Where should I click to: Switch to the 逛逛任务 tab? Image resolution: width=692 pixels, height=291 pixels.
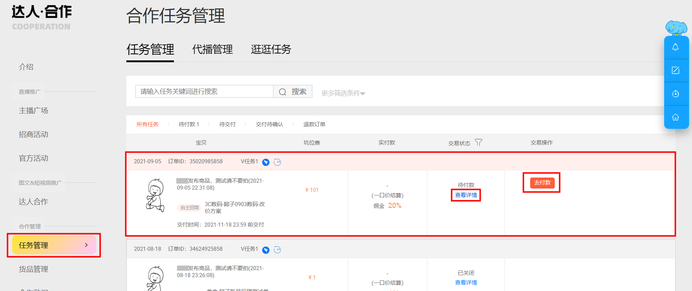pyautogui.click(x=271, y=49)
